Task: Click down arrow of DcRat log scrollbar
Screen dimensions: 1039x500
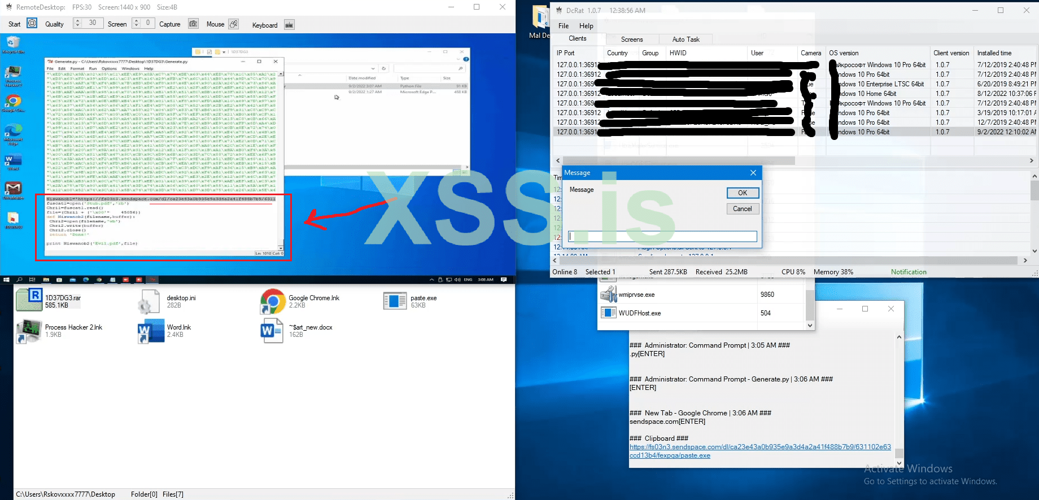Action: coord(1034,251)
